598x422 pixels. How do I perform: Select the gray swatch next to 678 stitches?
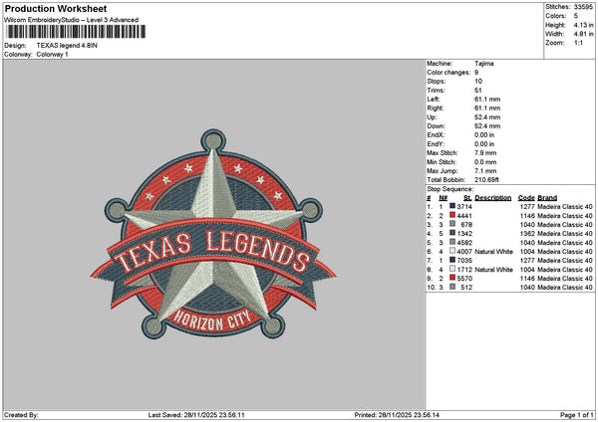452,224
